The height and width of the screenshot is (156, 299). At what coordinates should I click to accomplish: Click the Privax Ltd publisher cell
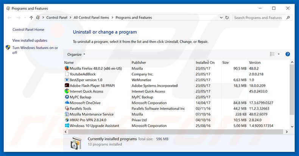coord(139,120)
